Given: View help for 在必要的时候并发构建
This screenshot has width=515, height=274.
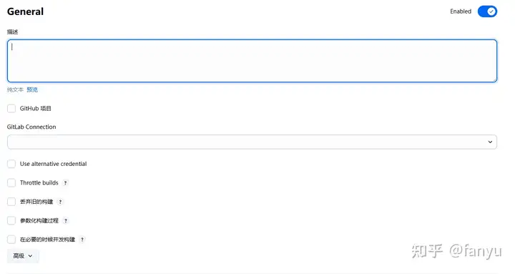Looking at the screenshot, I should click(x=82, y=240).
